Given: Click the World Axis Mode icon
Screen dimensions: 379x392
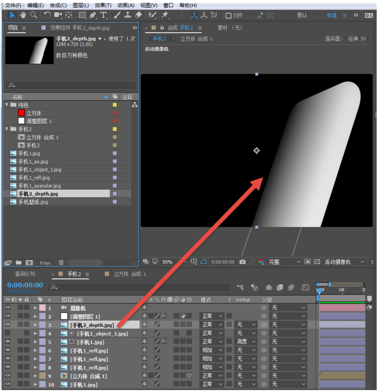Looking at the screenshot, I should tap(204, 15).
